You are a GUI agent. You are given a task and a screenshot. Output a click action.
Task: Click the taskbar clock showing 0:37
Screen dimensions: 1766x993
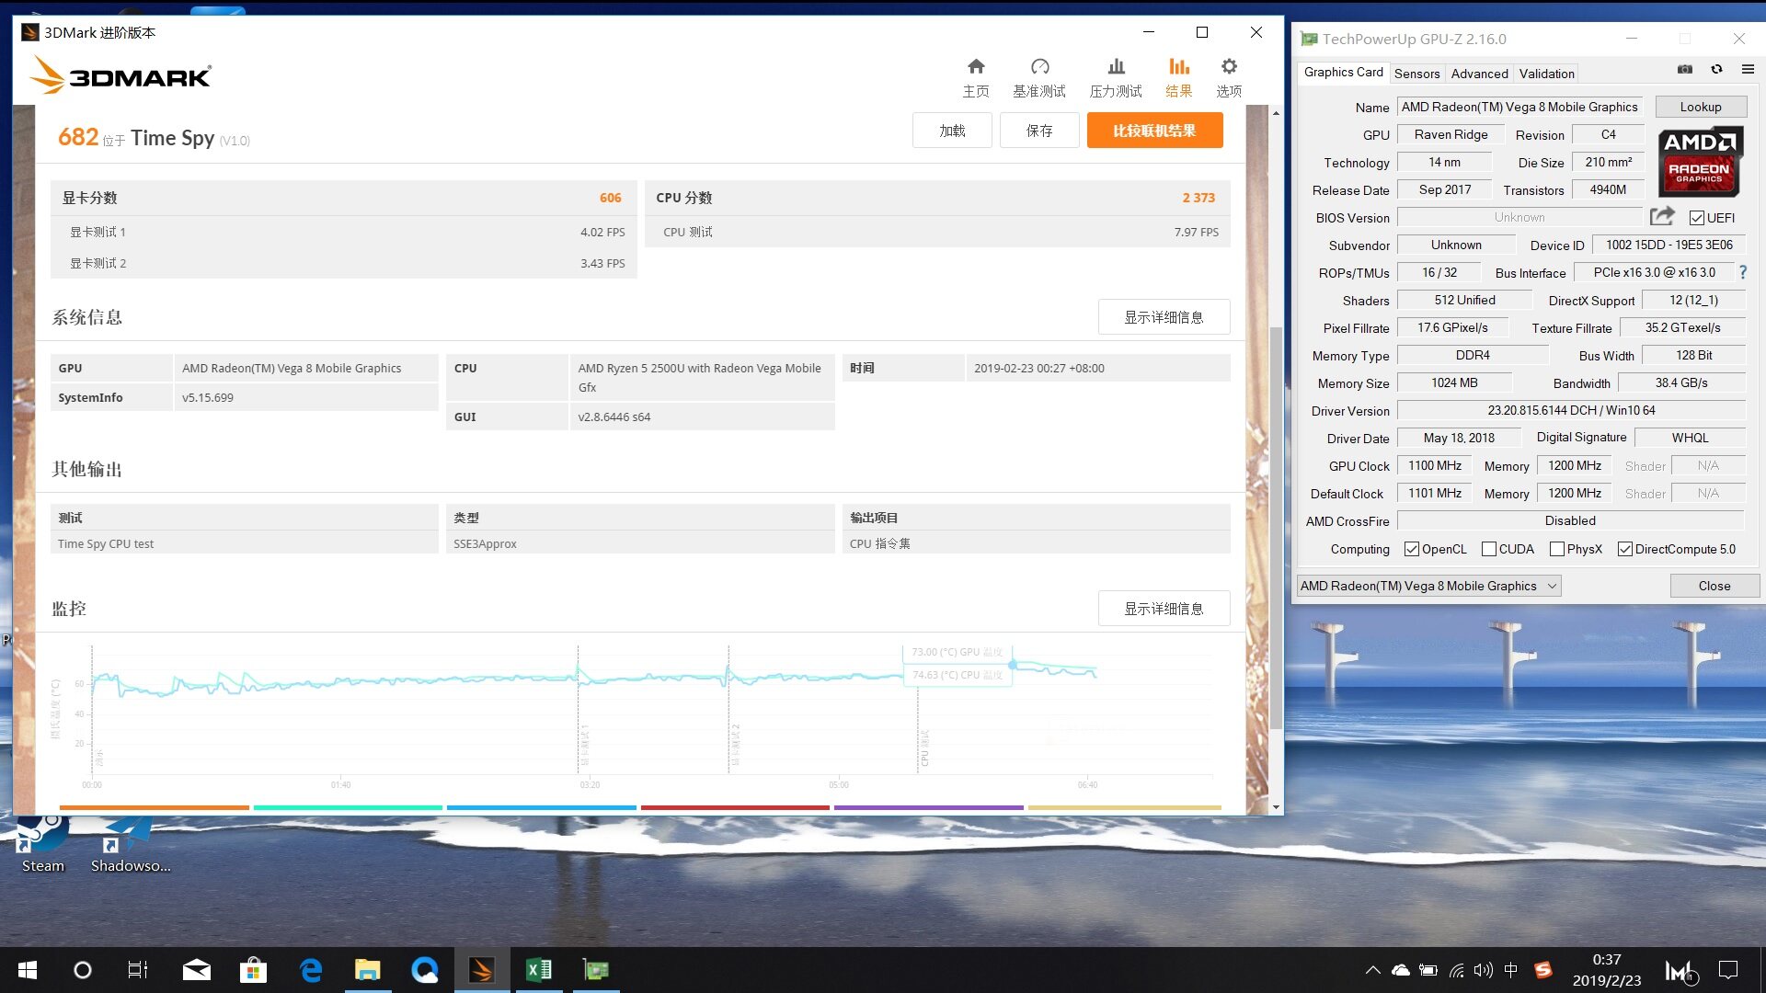1607,970
